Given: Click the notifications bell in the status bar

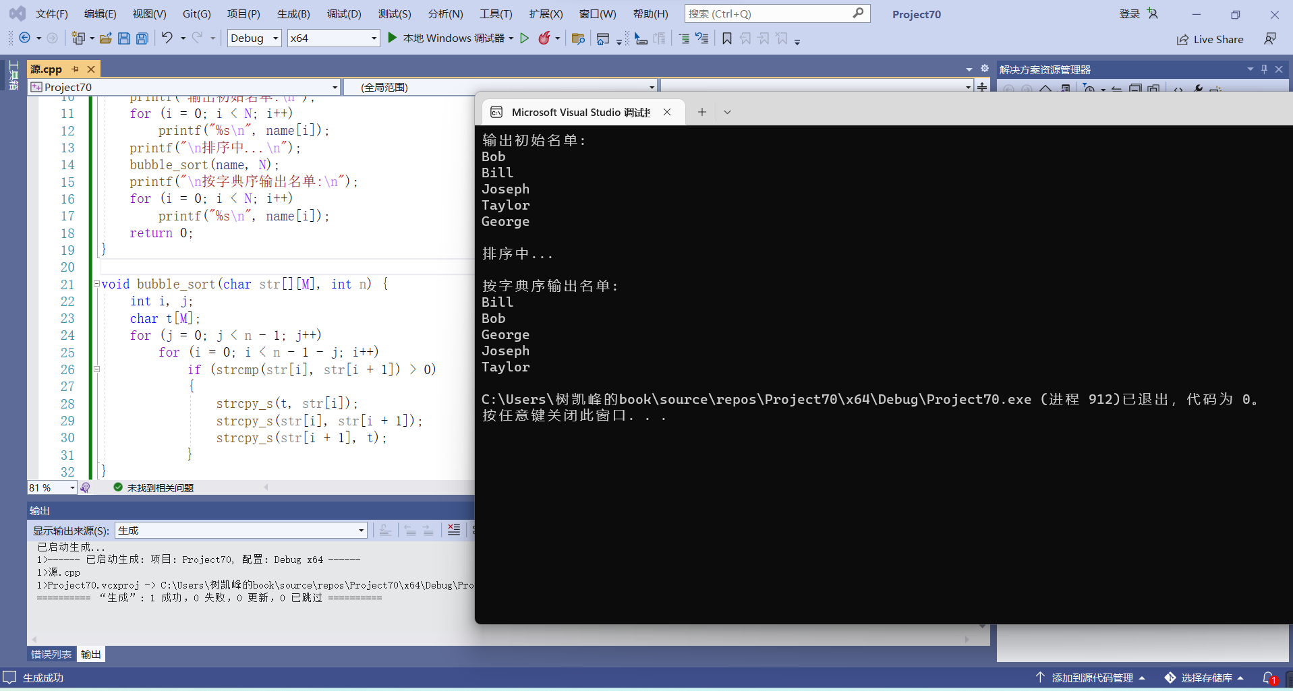Looking at the screenshot, I should (x=1269, y=678).
